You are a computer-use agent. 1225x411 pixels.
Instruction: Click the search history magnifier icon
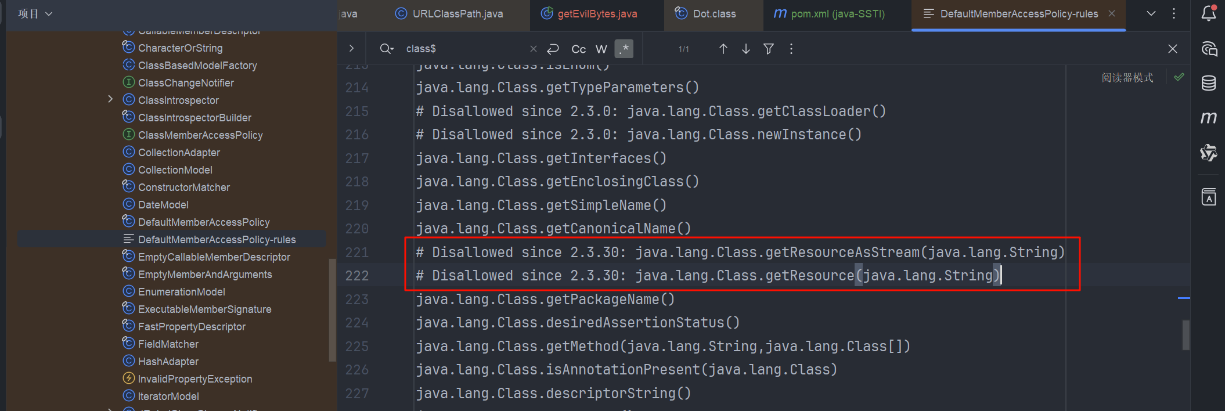click(387, 49)
